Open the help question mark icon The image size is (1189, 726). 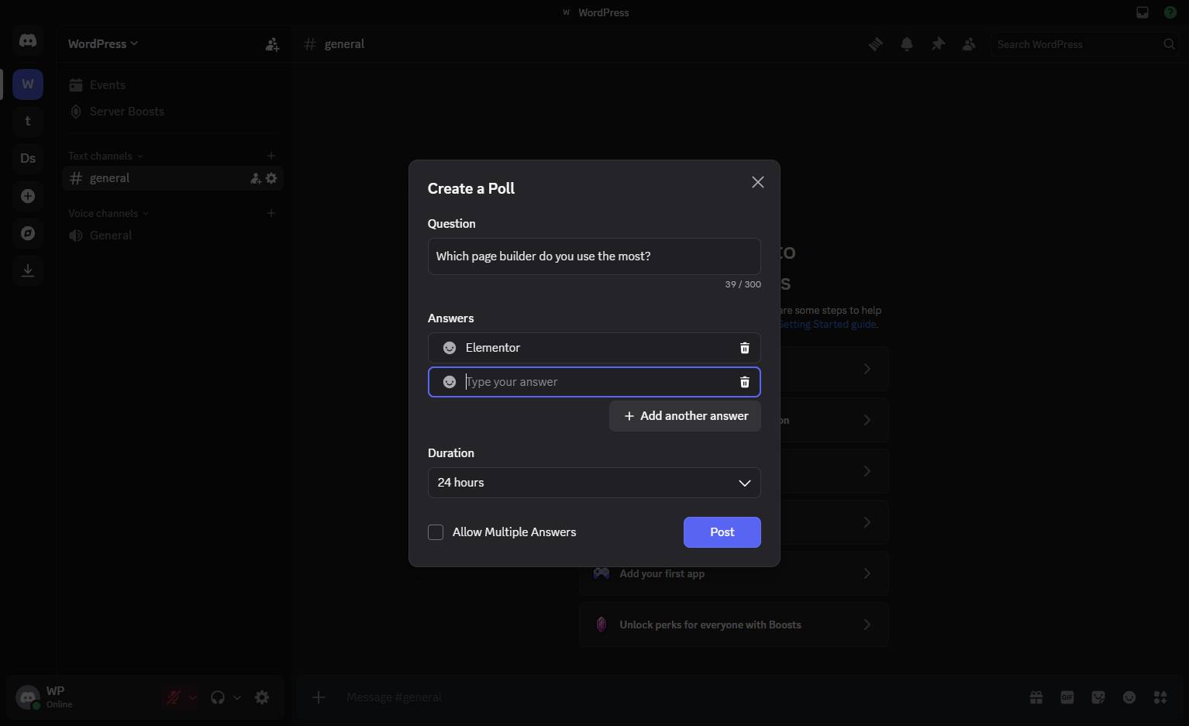[1170, 12]
